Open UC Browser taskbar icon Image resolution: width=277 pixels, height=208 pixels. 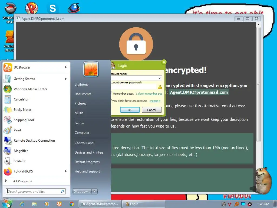pos(59,204)
